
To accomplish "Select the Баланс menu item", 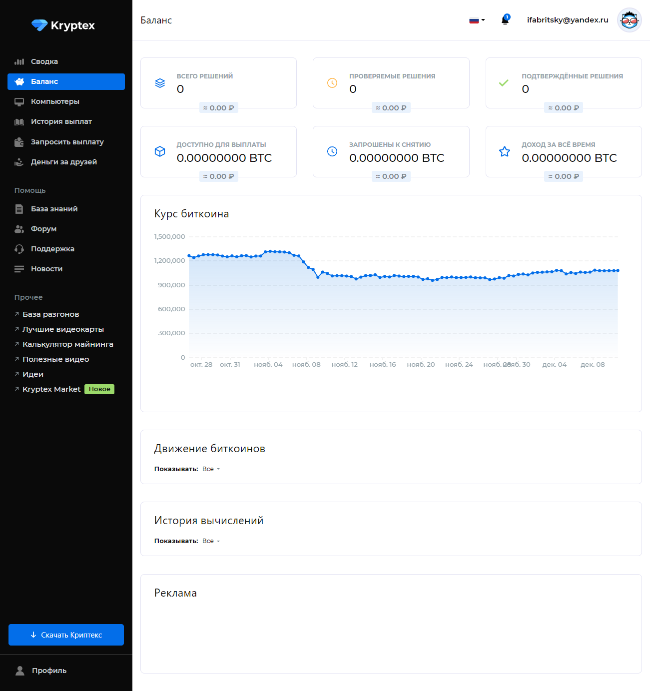I will [x=66, y=81].
